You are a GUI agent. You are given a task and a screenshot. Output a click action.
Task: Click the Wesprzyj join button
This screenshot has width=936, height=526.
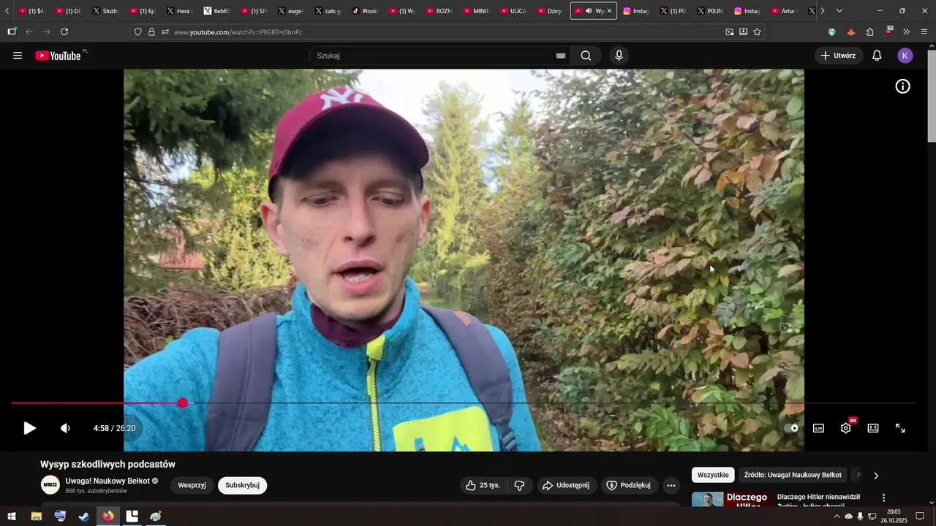[192, 485]
